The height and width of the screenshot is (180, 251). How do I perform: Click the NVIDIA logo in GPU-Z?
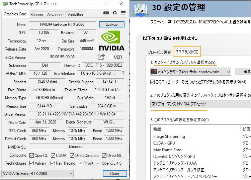tap(111, 41)
